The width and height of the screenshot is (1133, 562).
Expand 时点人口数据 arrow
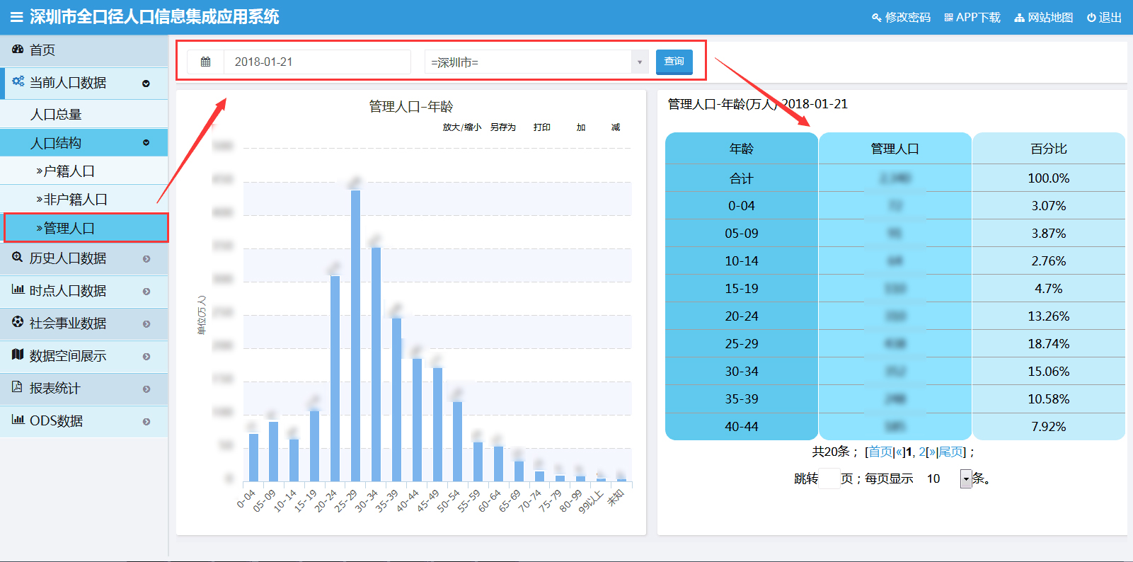146,292
